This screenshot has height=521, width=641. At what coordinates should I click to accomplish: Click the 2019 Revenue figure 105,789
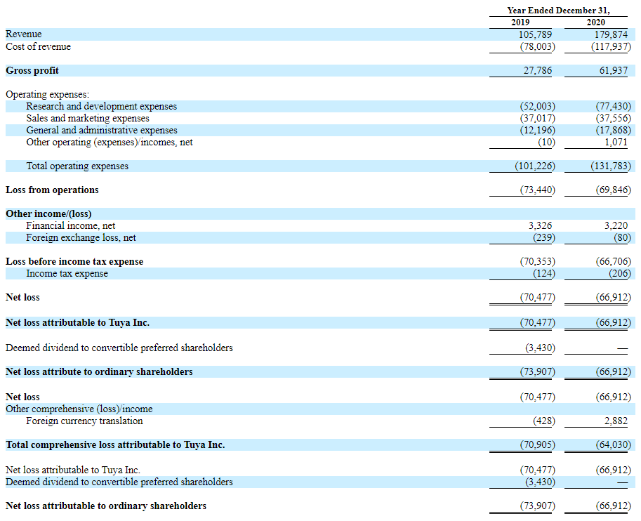pos(535,34)
